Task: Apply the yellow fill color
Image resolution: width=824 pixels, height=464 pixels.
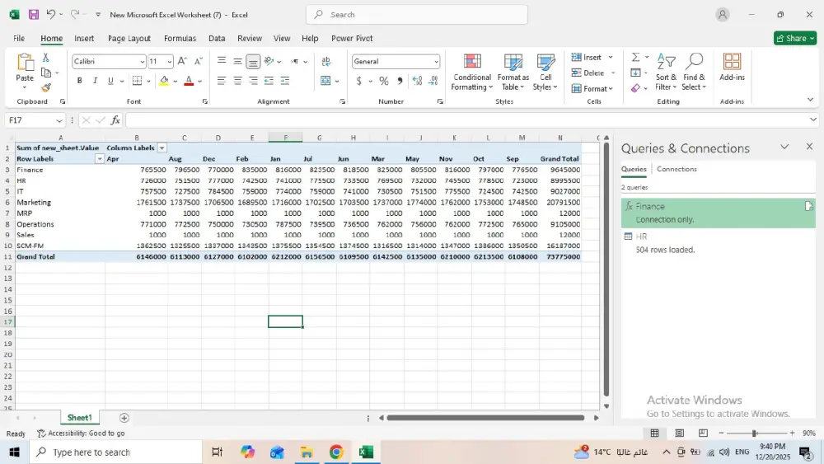Action: coord(164,81)
